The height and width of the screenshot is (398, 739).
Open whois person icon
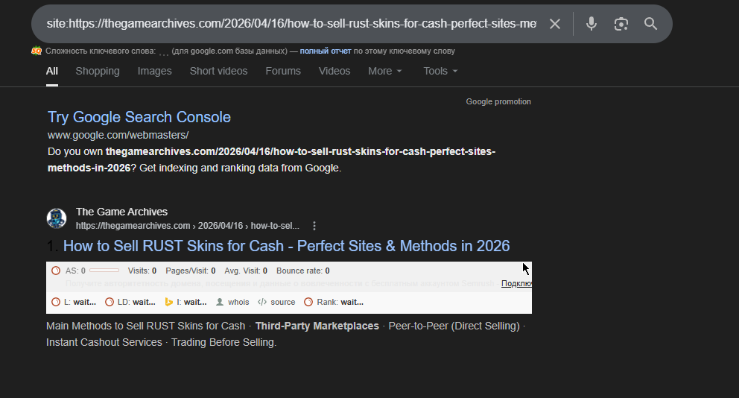pyautogui.click(x=220, y=303)
